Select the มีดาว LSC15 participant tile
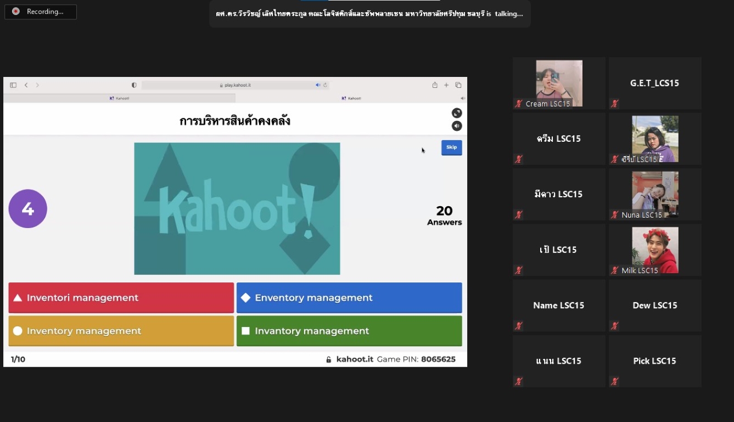 (x=559, y=194)
